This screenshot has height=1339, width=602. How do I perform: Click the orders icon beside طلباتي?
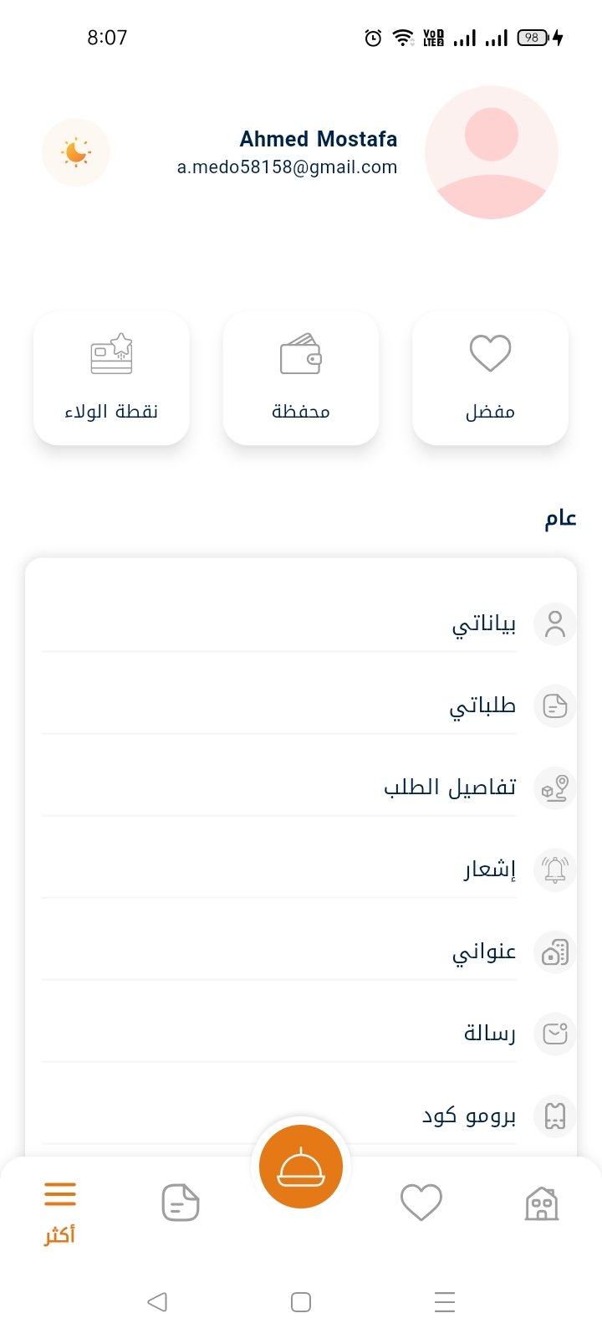coord(555,706)
